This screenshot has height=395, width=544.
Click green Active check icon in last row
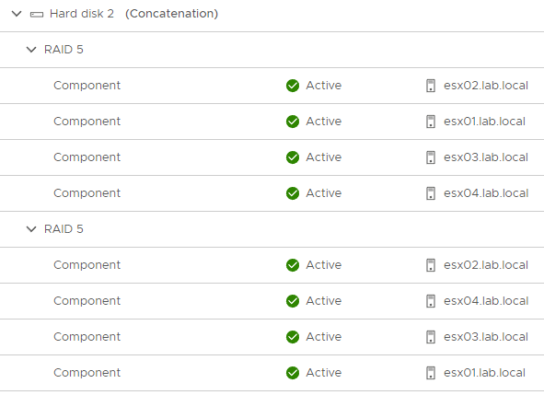click(x=293, y=373)
